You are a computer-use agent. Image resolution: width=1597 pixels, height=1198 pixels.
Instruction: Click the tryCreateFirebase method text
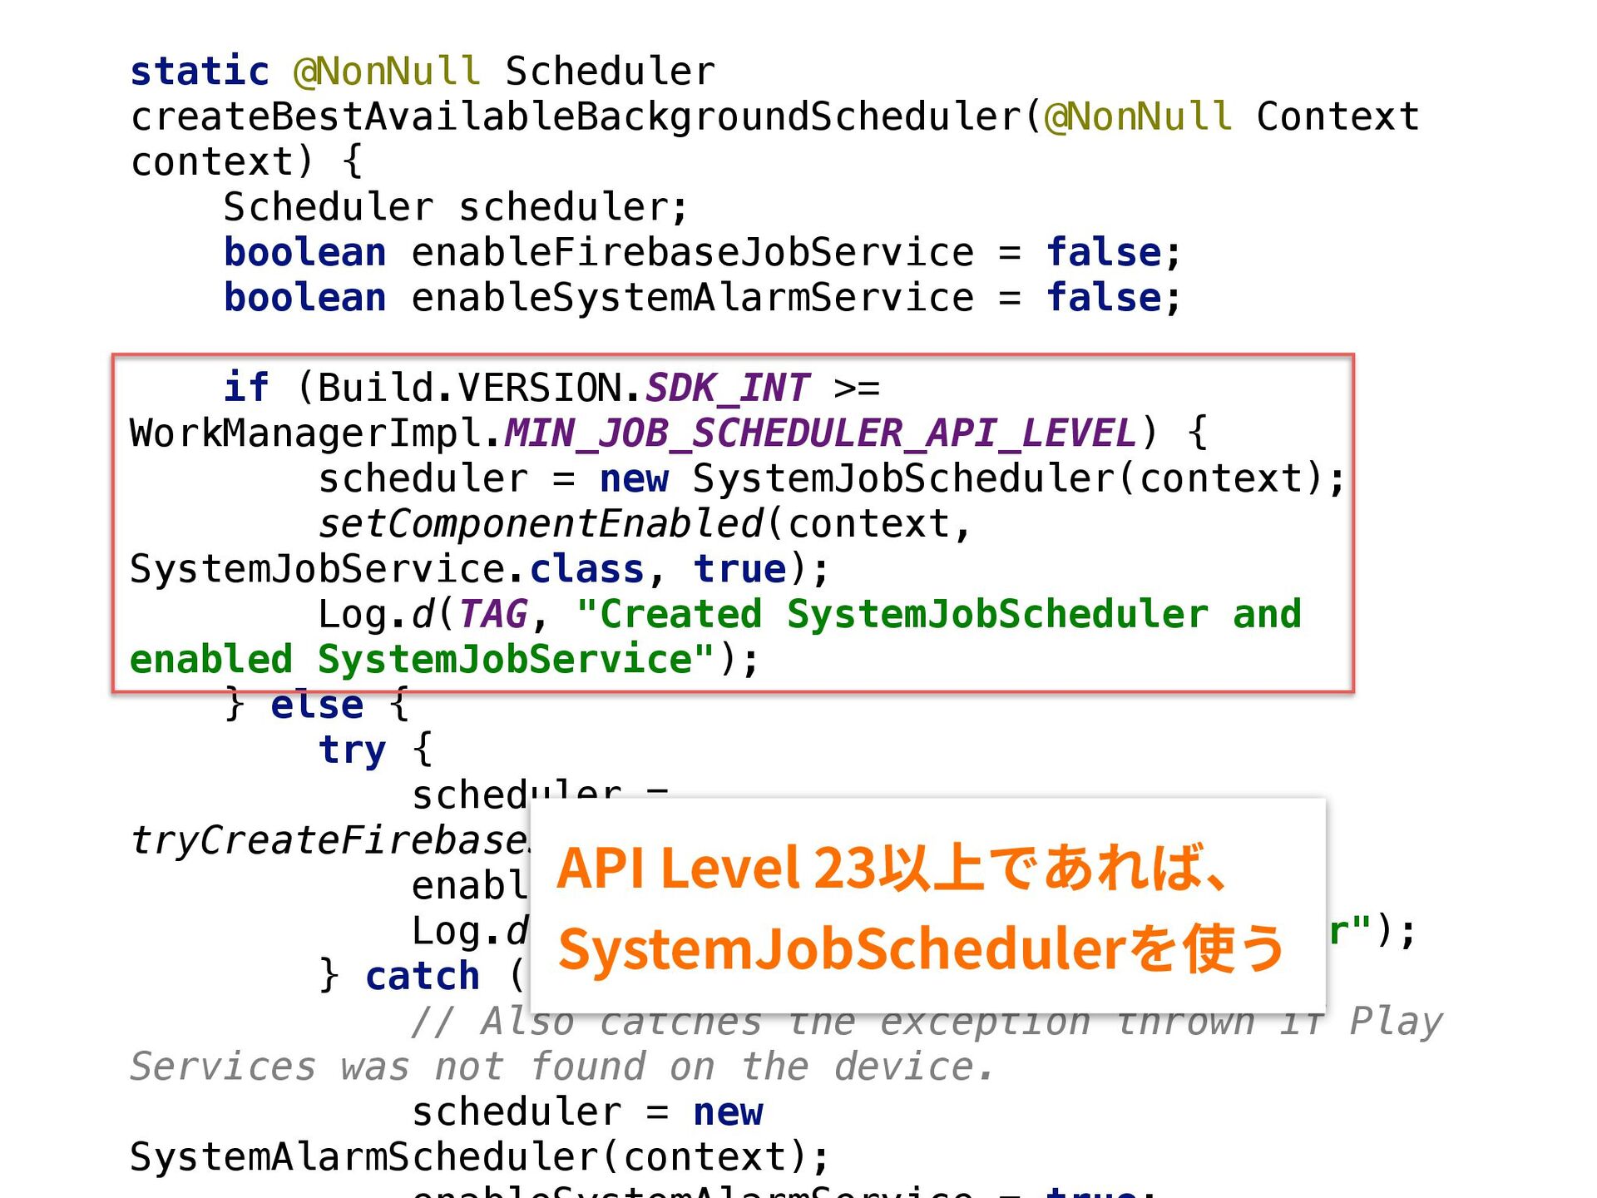pyautogui.click(x=329, y=840)
